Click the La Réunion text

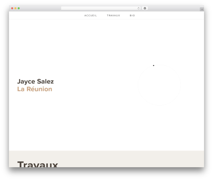click(35, 89)
